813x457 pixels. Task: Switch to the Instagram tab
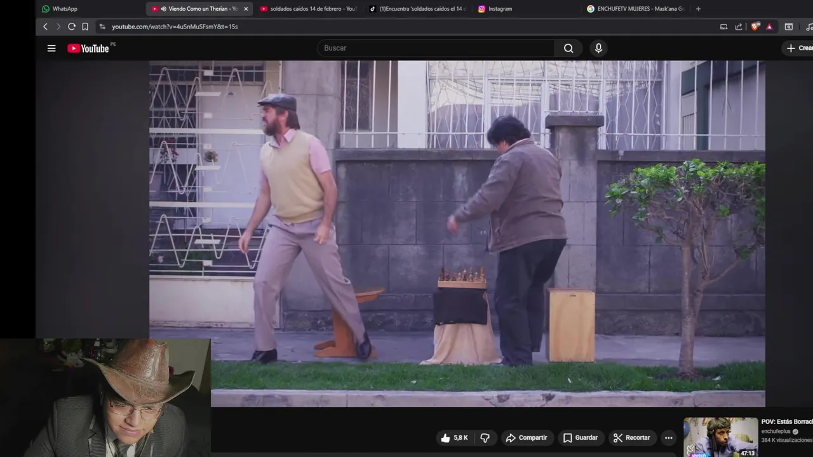[x=527, y=9]
